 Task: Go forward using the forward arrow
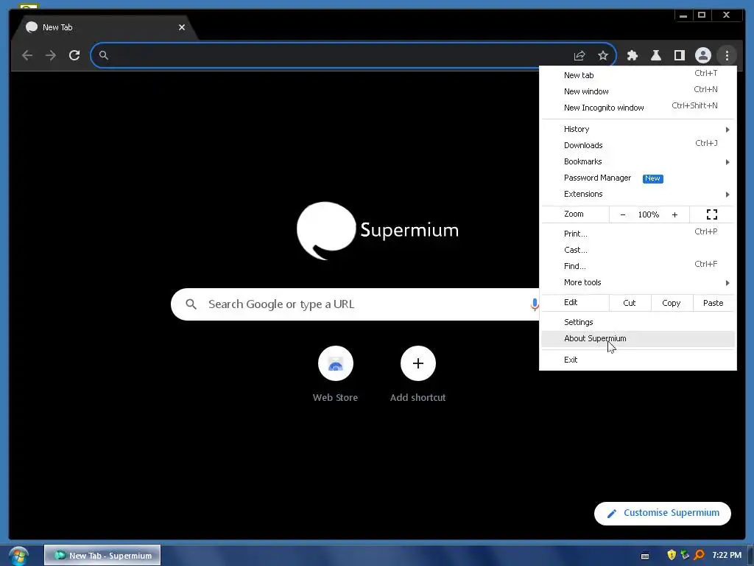pos(51,55)
